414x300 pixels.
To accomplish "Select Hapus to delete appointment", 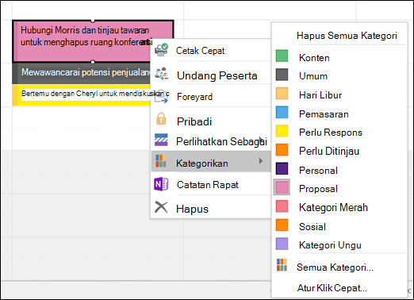I will coord(211,209).
